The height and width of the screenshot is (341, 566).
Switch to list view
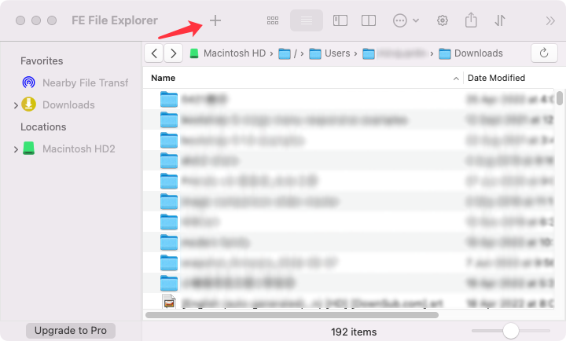point(307,20)
